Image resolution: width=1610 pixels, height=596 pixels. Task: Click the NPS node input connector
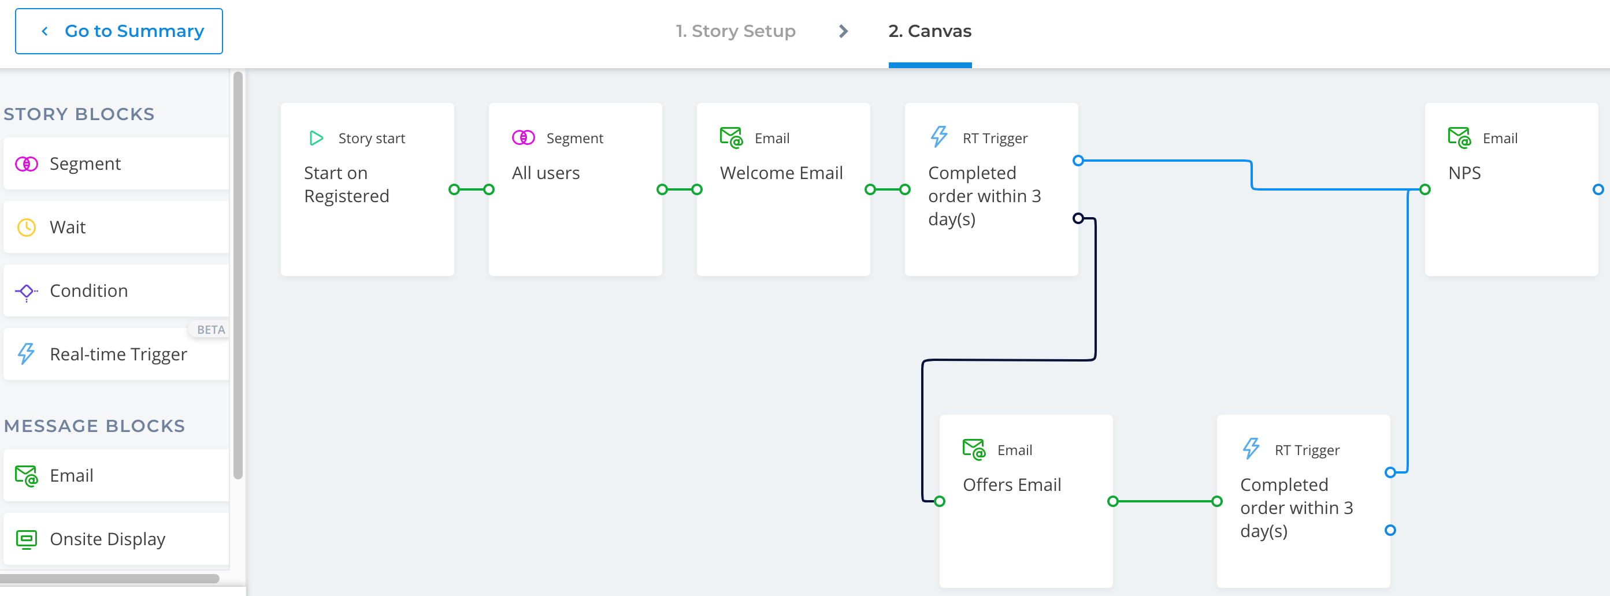coord(1425,190)
